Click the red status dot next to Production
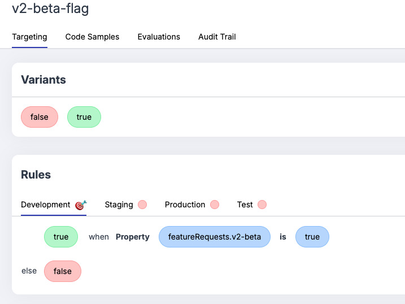The height and width of the screenshot is (304, 405). pyautogui.click(x=215, y=205)
